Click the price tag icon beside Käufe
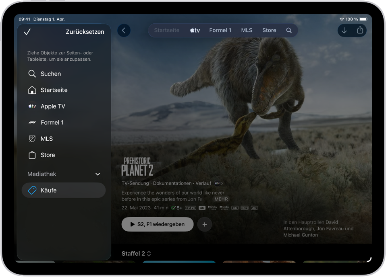 (x=32, y=190)
